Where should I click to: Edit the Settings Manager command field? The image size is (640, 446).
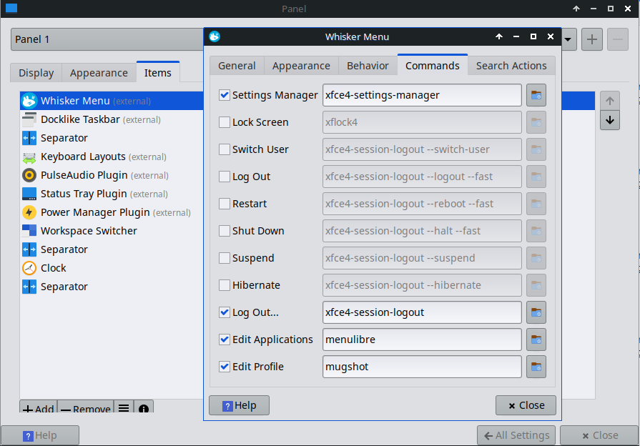coord(422,95)
